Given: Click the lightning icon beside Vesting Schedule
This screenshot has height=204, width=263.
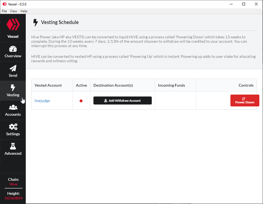Looking at the screenshot, I should [35, 23].
